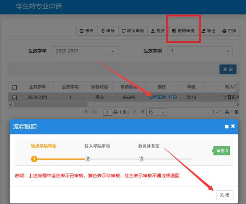Toggle the select-all checkbox in table header
Viewport: 246px width, 204px height.
click(x=15, y=87)
